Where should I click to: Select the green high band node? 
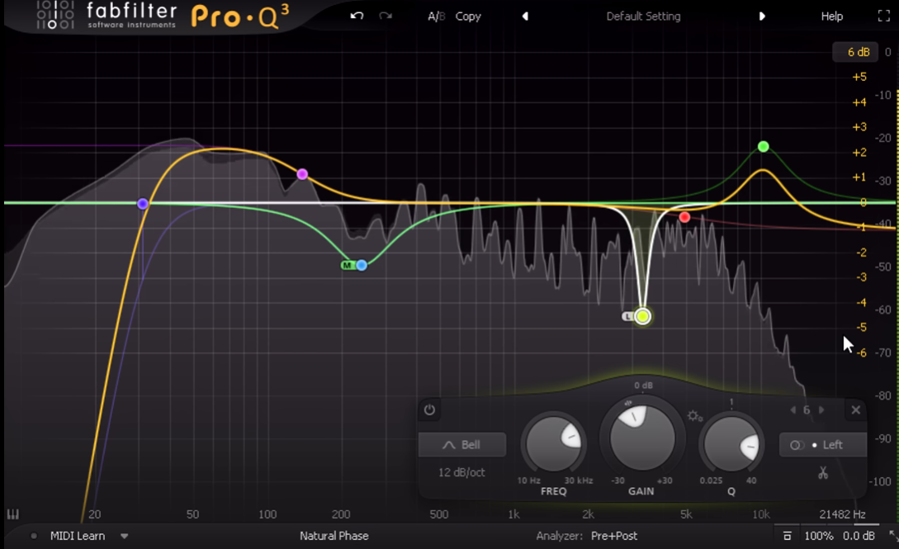[763, 147]
